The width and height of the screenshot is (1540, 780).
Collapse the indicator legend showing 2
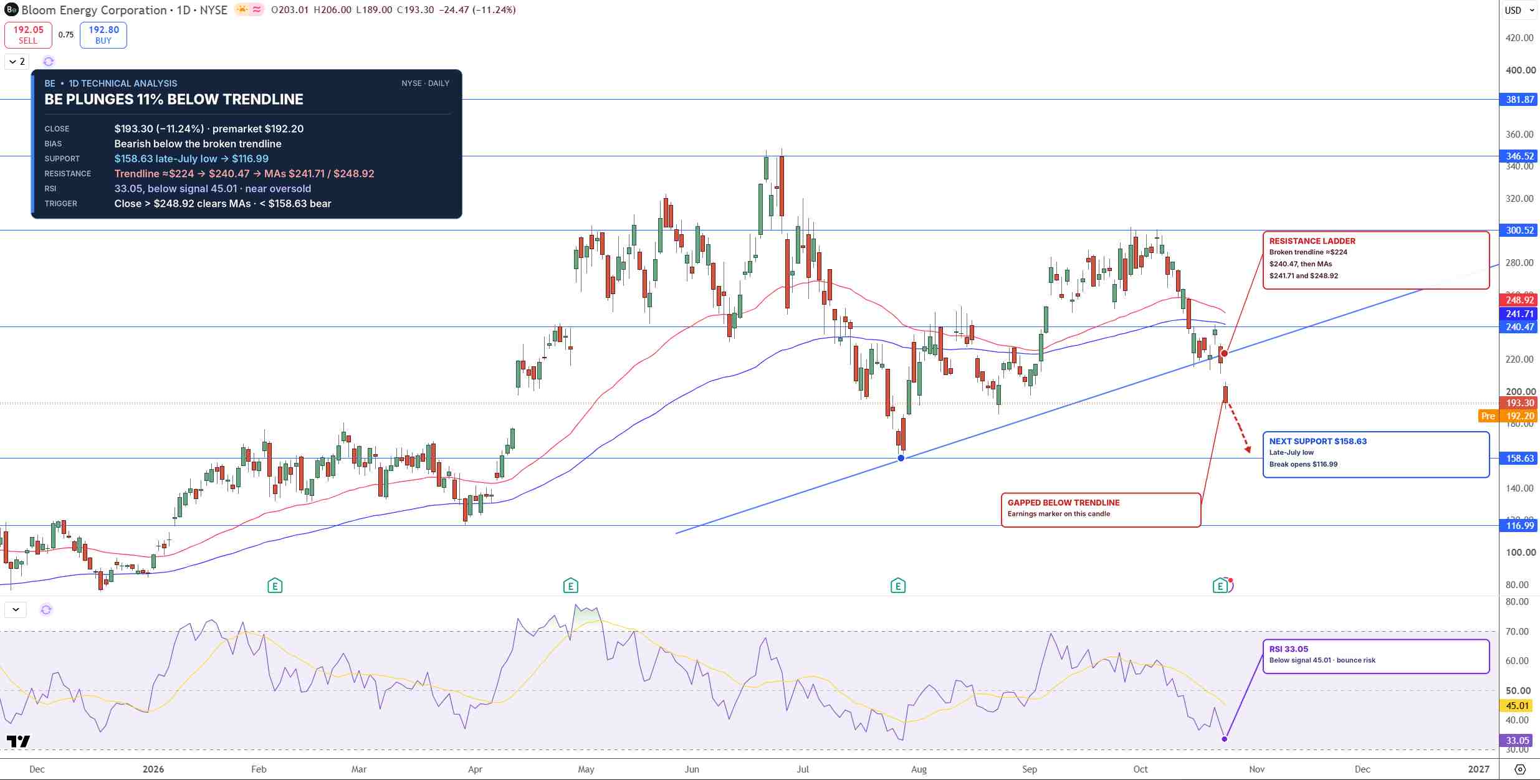(x=17, y=61)
